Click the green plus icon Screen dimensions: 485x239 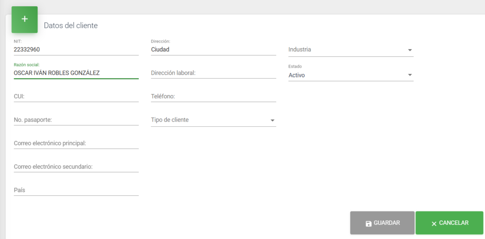tap(25, 19)
